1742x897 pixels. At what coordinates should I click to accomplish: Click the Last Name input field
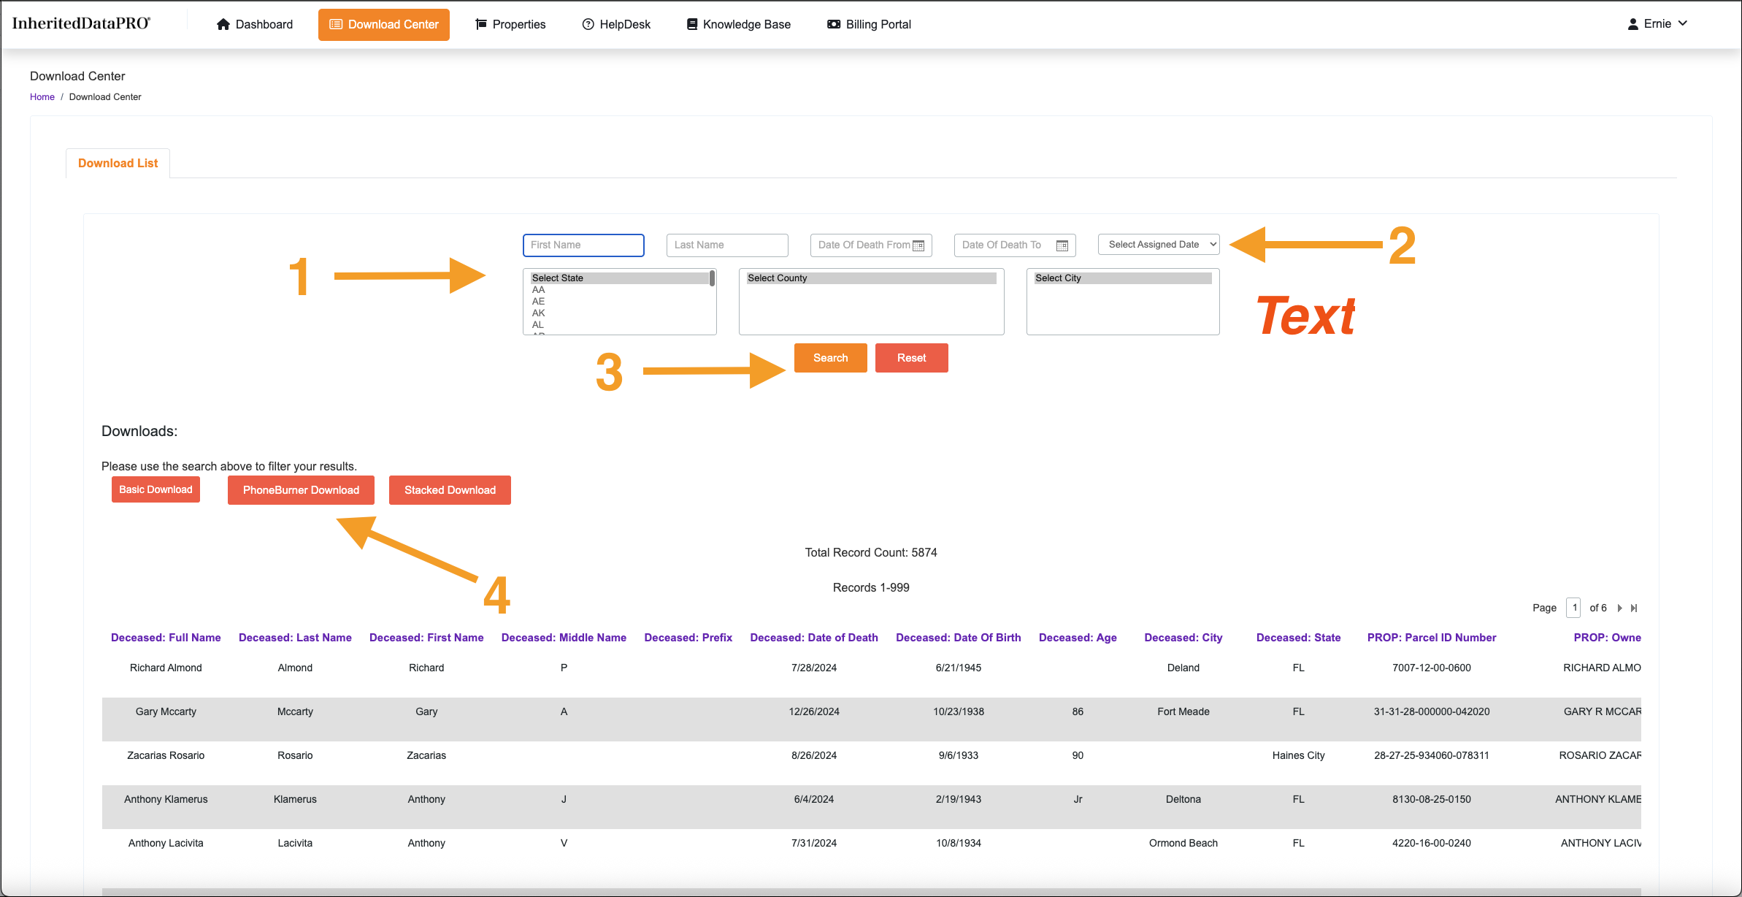tap(726, 245)
